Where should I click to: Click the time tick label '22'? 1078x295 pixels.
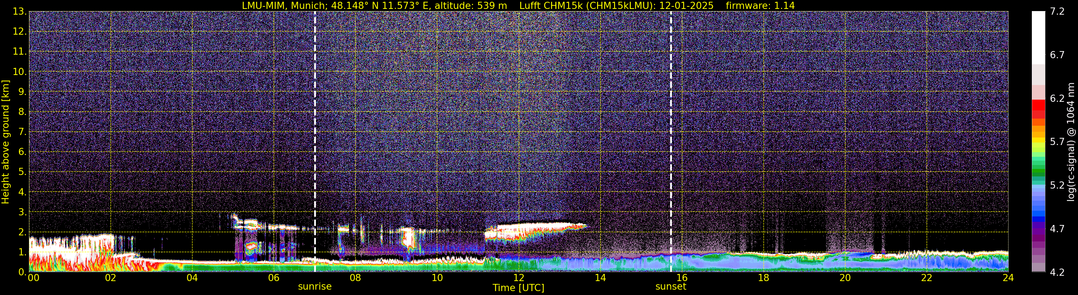coord(927,278)
